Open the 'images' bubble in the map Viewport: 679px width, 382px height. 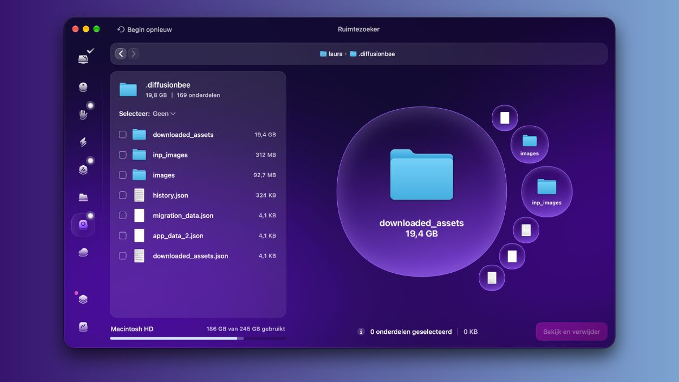[530, 144]
